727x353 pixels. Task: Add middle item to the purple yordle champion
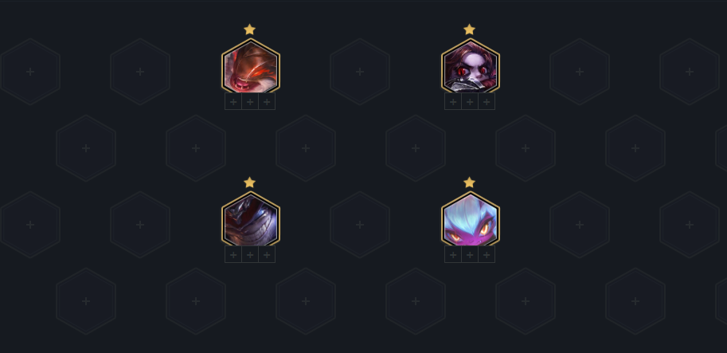click(x=470, y=255)
